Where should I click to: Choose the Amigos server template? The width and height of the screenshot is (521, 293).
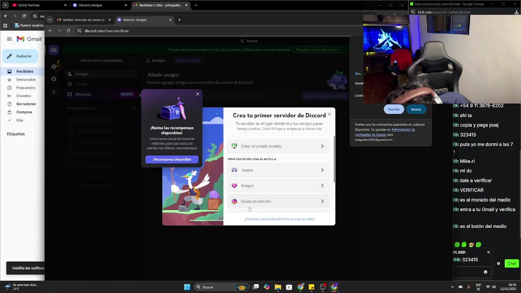point(278,186)
